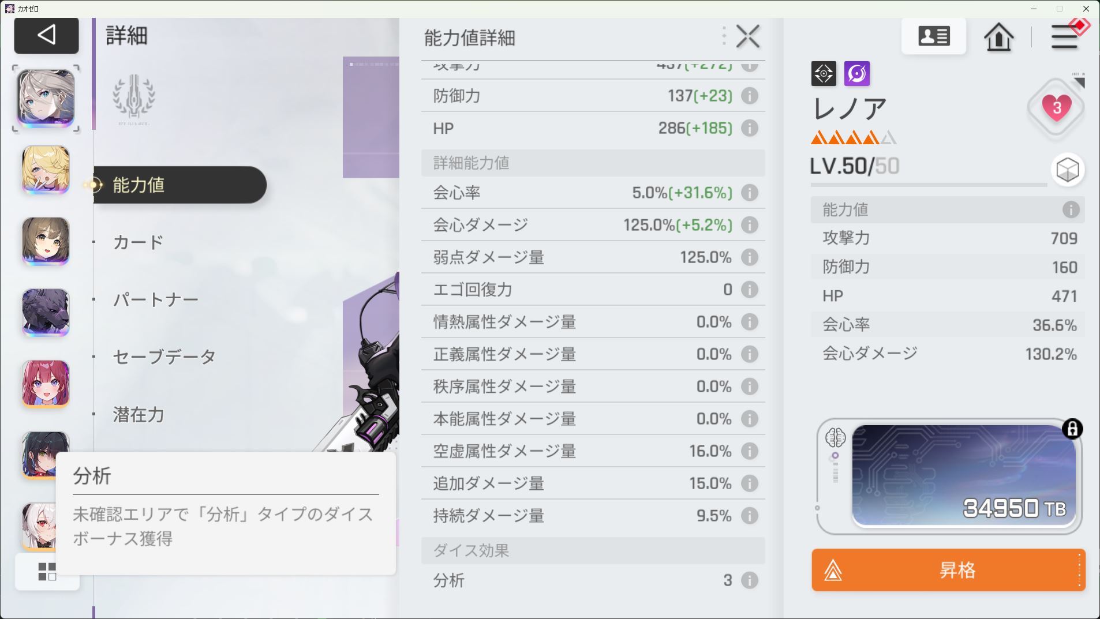1100x619 pixels.
Task: Open the パートナー menu item
Action: (x=156, y=299)
